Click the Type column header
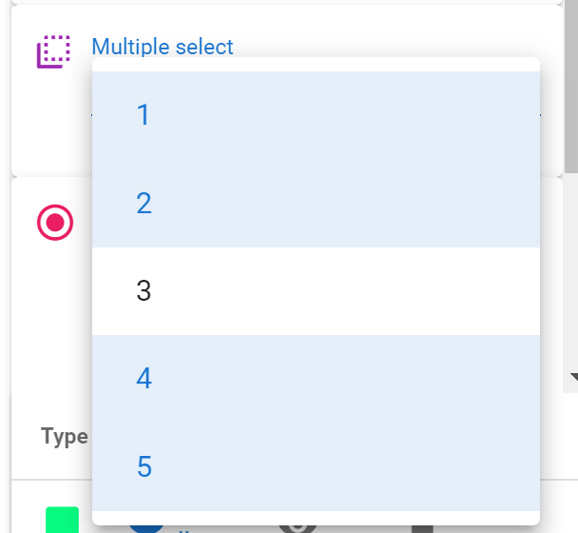The width and height of the screenshot is (578, 533). (64, 437)
